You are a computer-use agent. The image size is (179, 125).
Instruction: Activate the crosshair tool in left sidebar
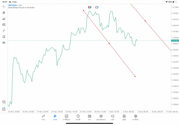point(4,6)
